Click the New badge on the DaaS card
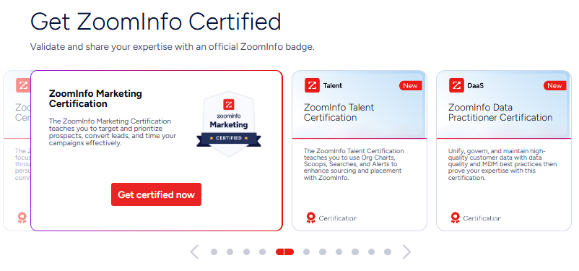Image resolution: width=579 pixels, height=271 pixels. tap(554, 86)
